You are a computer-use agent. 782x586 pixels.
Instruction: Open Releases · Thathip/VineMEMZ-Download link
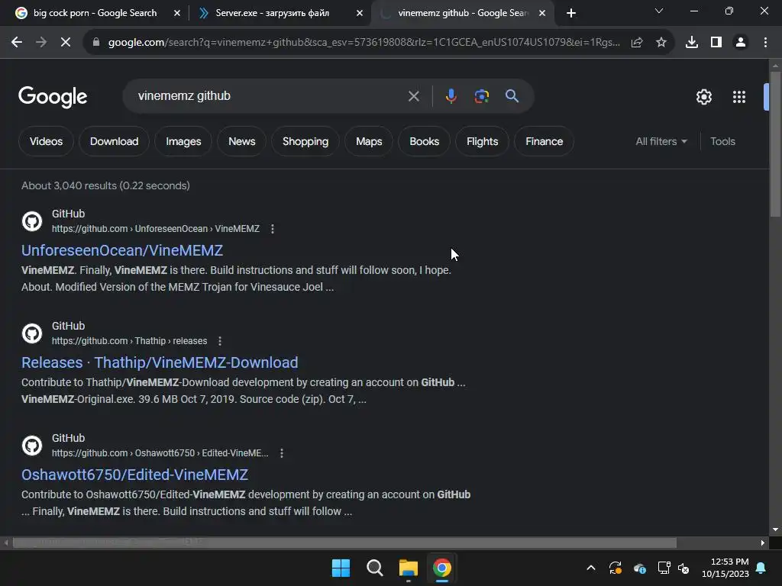pyautogui.click(x=160, y=362)
